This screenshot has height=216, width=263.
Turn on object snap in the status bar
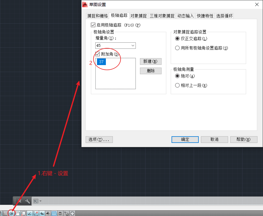point(17,213)
